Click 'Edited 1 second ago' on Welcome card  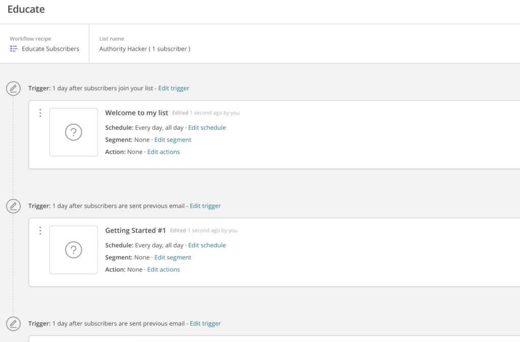click(206, 113)
